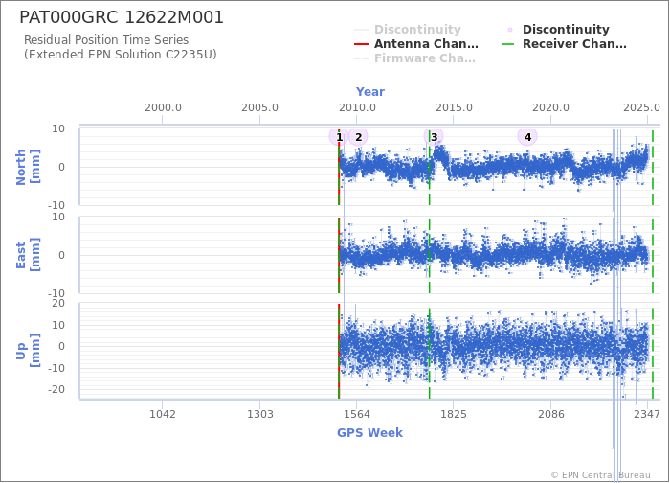The height and width of the screenshot is (483, 670).
Task: Click the 2010.0 year tick label
Action: tap(357, 107)
